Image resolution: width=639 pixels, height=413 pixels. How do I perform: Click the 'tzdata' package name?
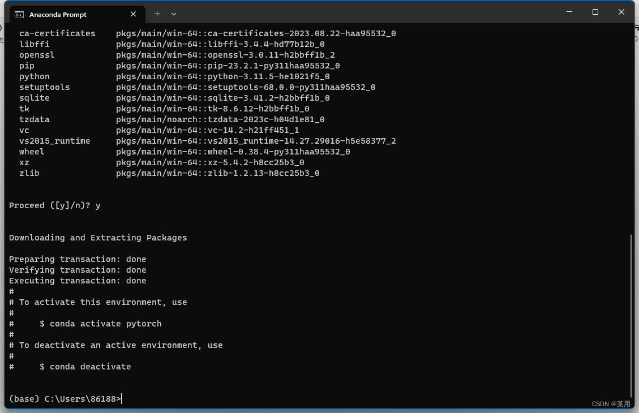point(34,119)
